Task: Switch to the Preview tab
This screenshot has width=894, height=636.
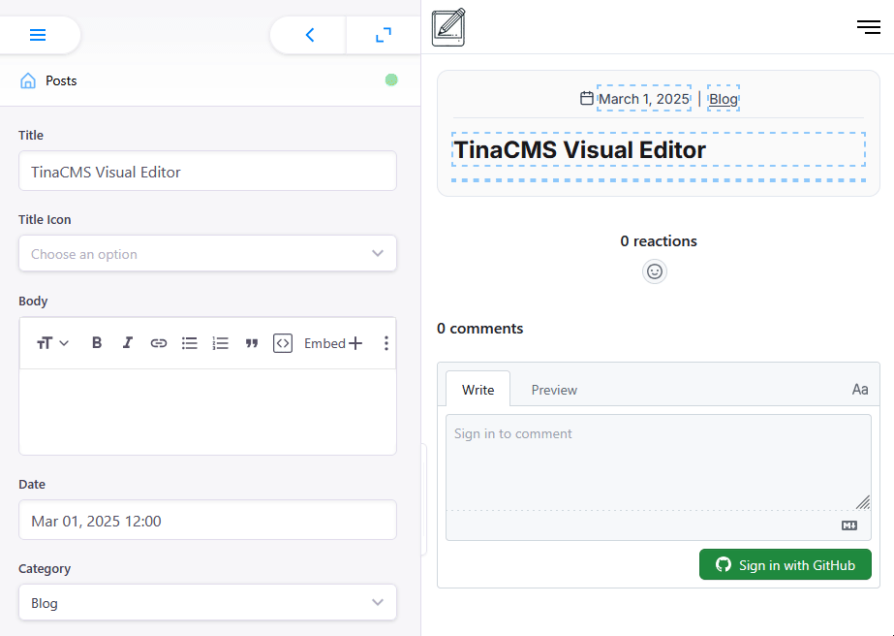Action: [554, 390]
